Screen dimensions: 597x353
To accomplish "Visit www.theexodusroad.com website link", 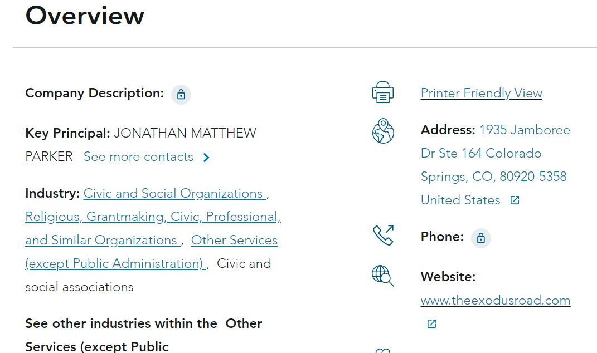I will 495,301.
